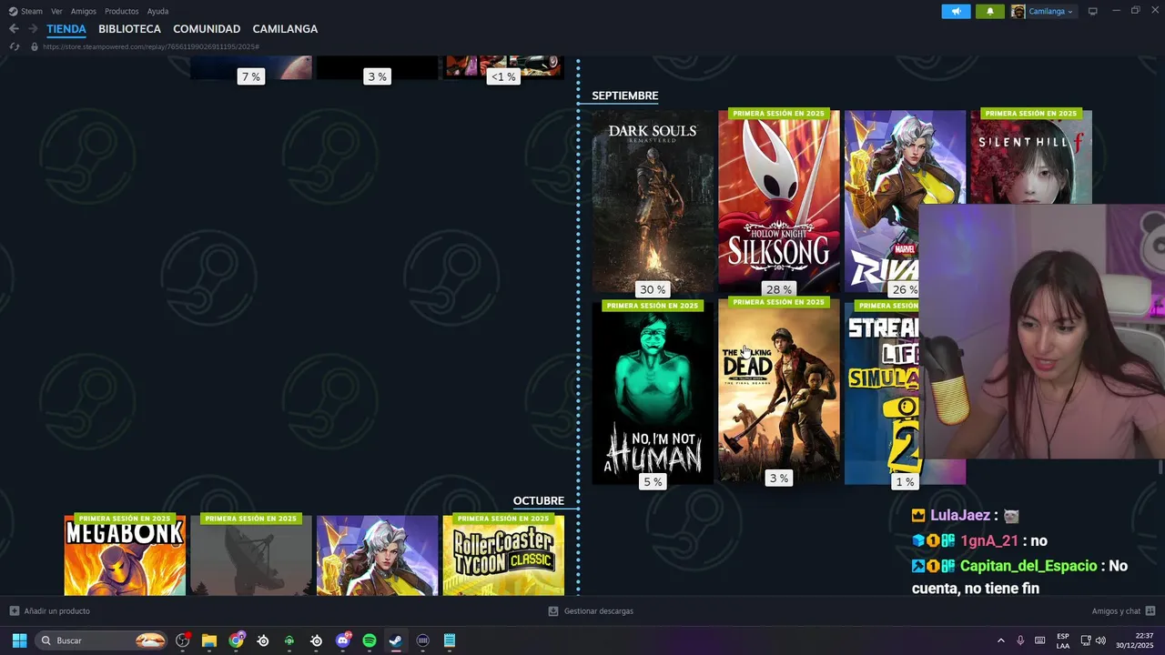Go back with the navigation arrow
Image resolution: width=1165 pixels, height=655 pixels.
pyautogui.click(x=14, y=29)
